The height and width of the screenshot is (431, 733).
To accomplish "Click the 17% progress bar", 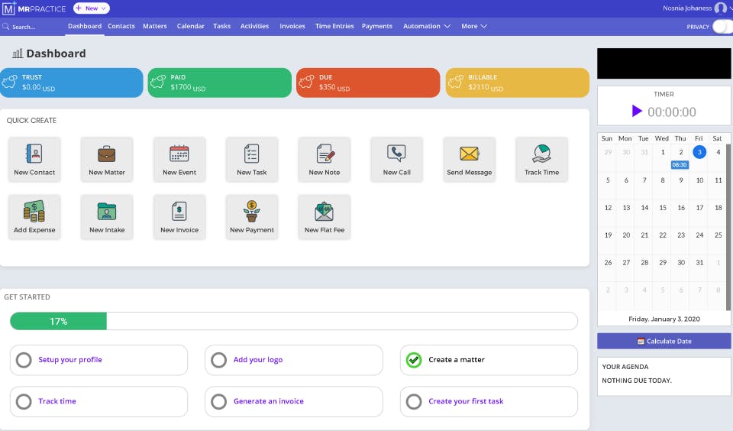I will coord(293,322).
